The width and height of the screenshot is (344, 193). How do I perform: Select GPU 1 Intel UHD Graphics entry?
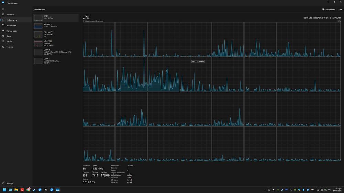click(x=56, y=61)
